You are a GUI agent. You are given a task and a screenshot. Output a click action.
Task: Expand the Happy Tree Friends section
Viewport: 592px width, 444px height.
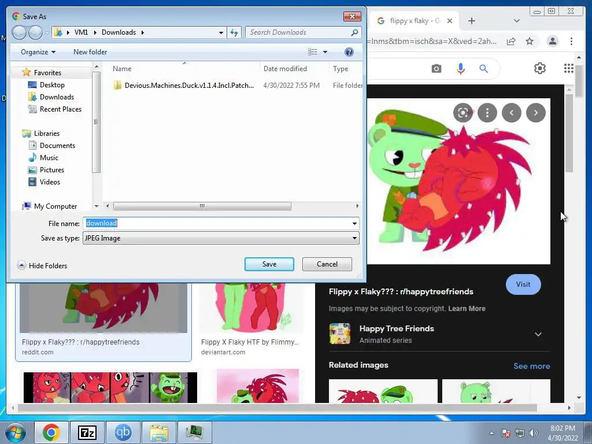point(538,334)
